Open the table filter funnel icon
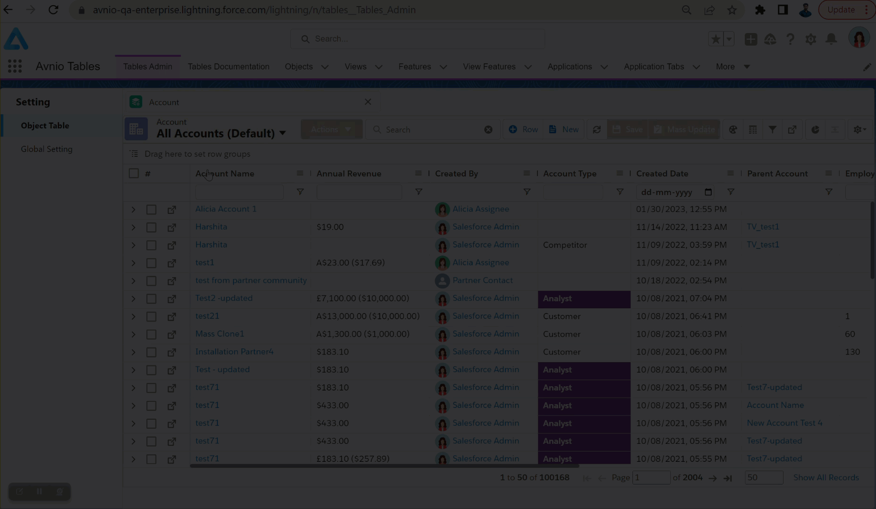The image size is (876, 509). point(772,129)
